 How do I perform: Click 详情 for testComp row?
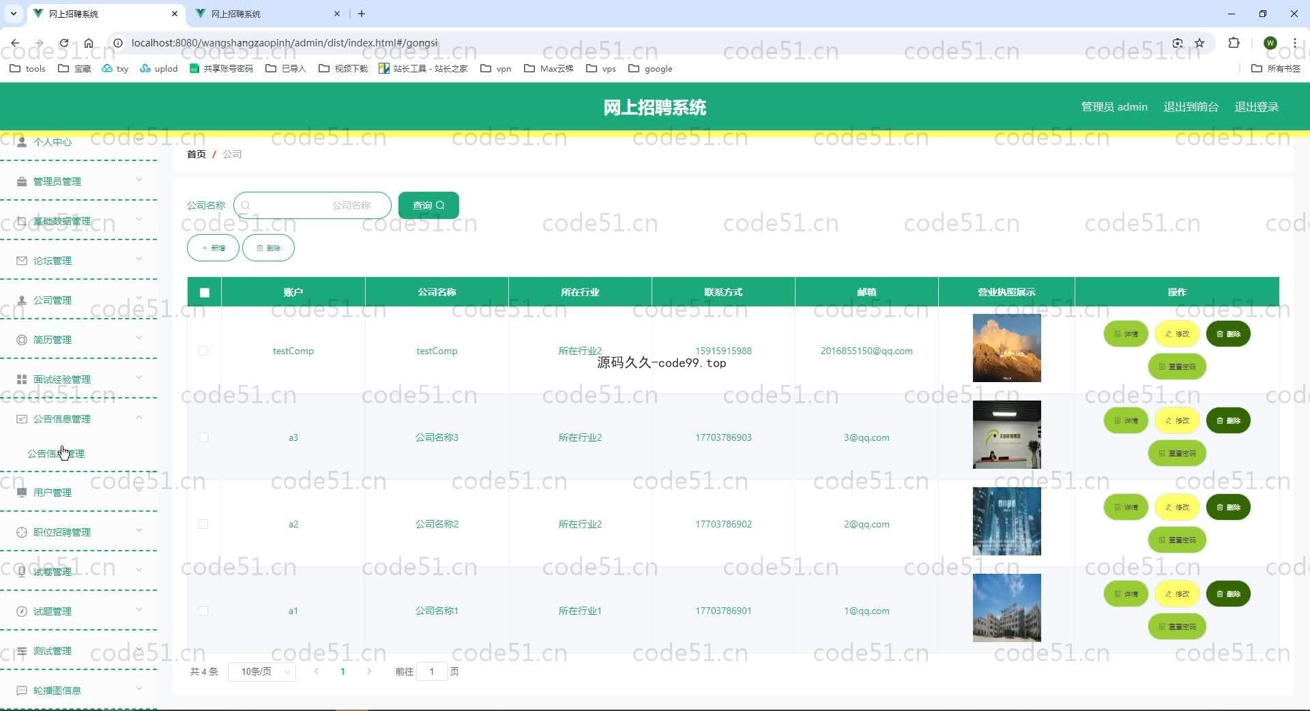[1126, 334]
